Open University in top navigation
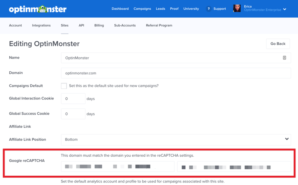 (191, 9)
